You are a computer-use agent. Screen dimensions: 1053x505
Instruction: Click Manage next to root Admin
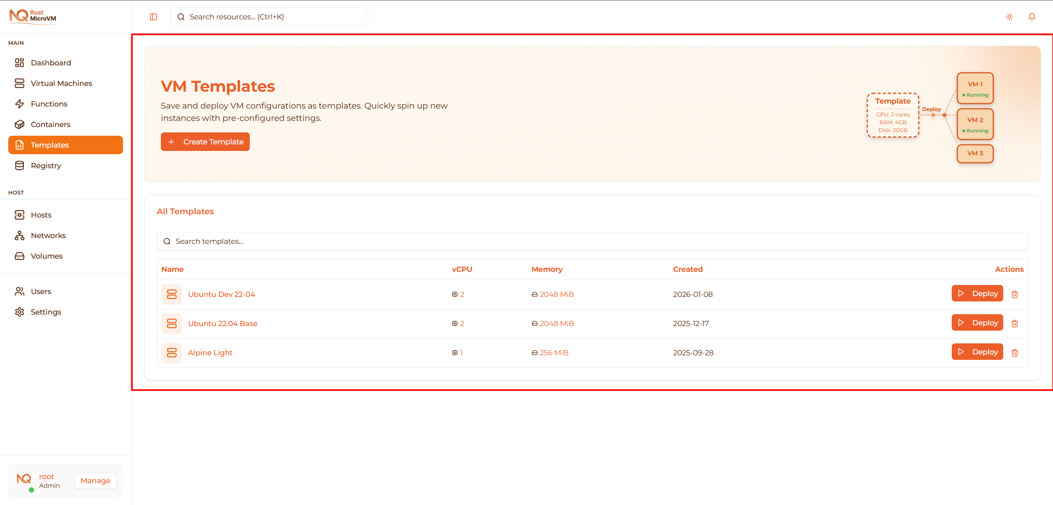(95, 480)
